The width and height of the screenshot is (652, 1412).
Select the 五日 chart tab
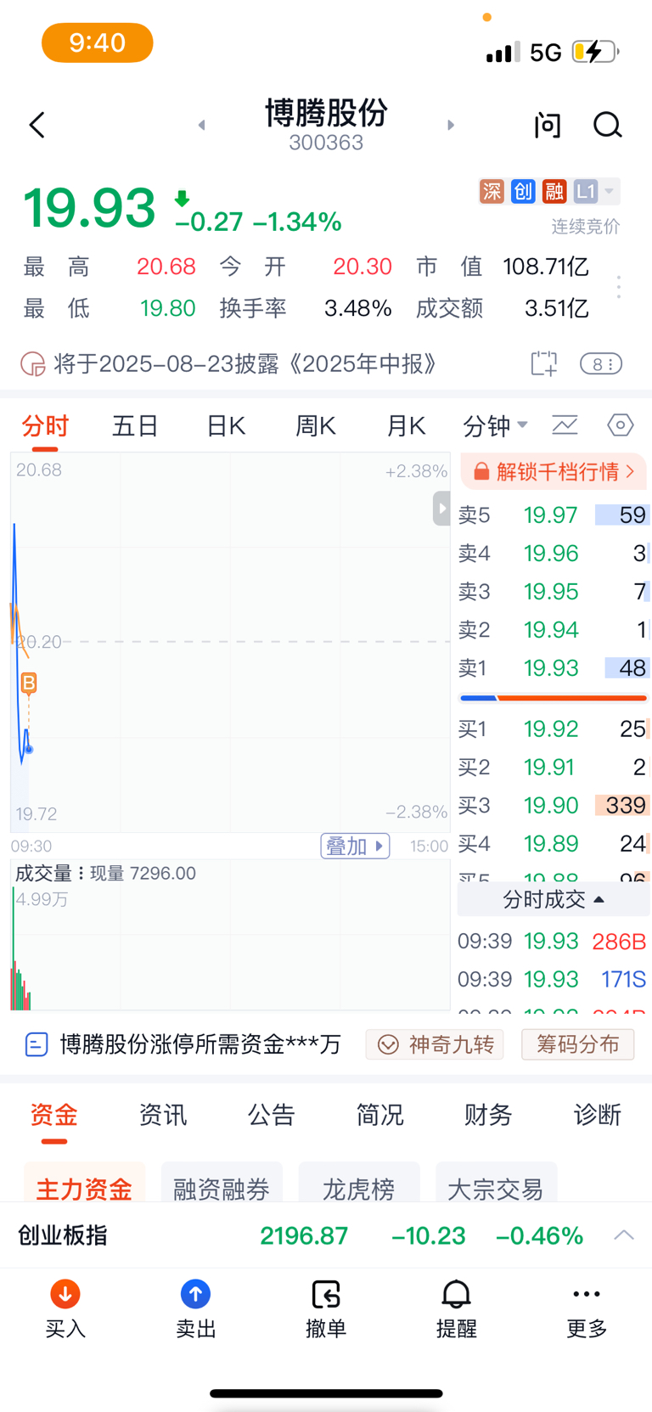[136, 425]
